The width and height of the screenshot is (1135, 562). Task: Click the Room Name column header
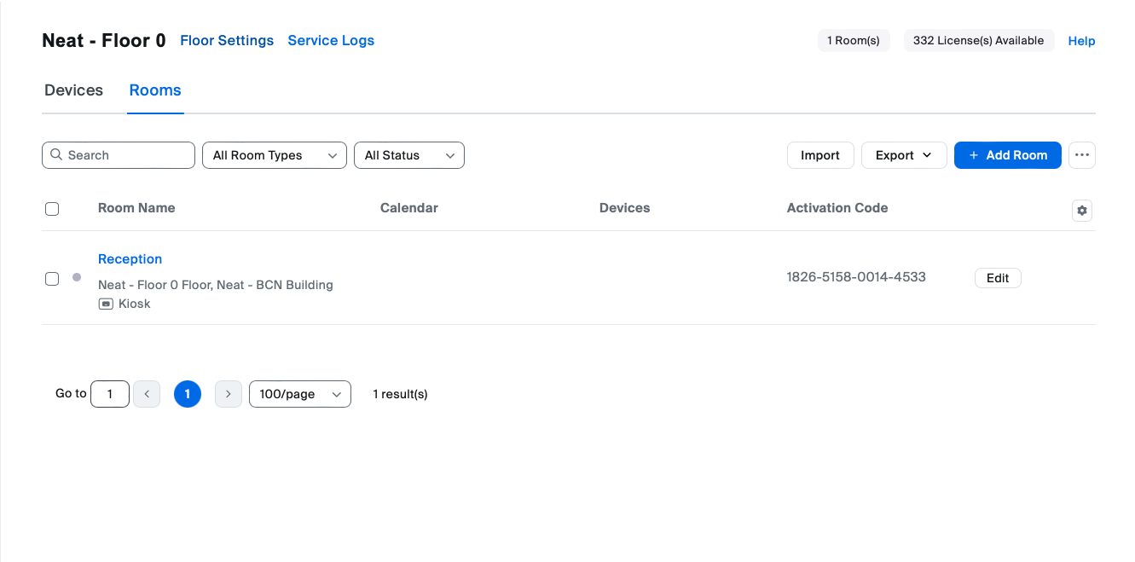[x=136, y=208]
